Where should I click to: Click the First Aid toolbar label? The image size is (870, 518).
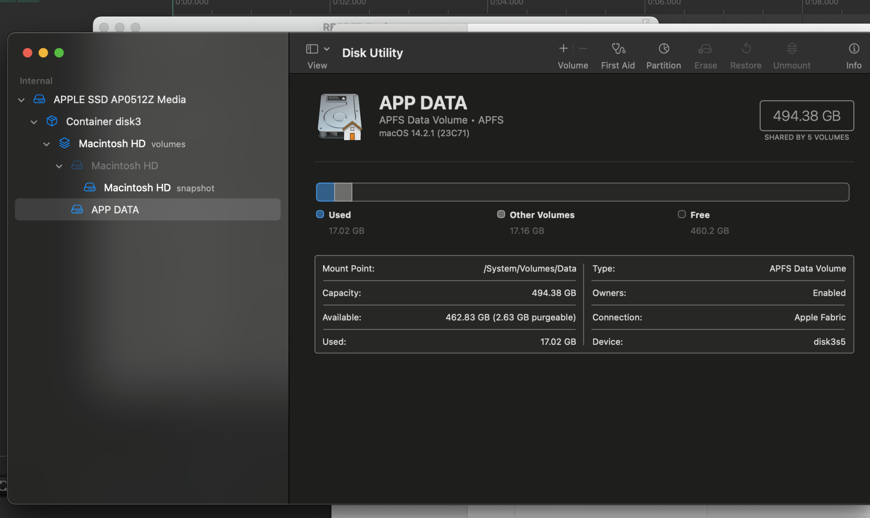pos(618,65)
